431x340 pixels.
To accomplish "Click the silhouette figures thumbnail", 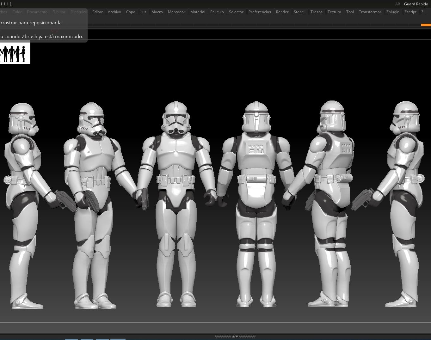I will (15, 53).
